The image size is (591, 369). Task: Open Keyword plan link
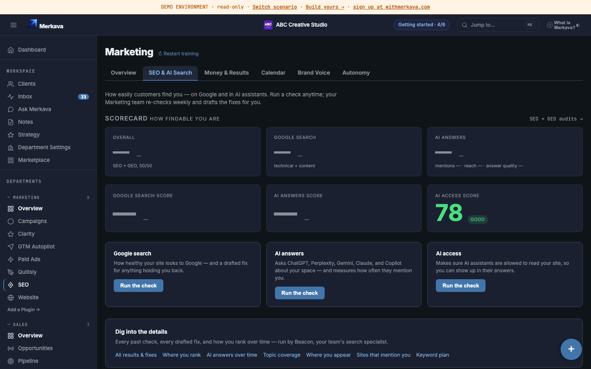tap(433, 355)
